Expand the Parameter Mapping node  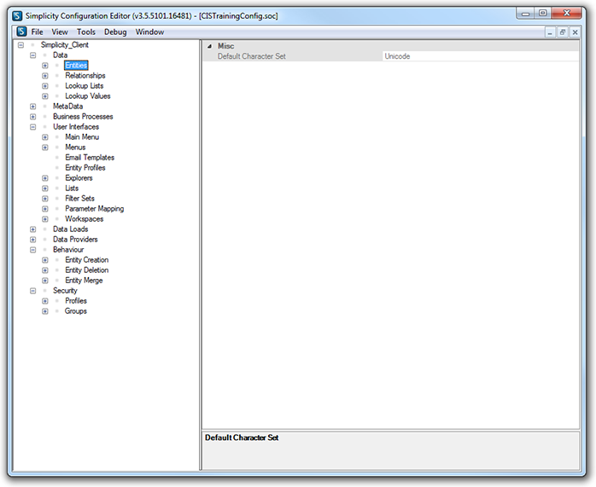45,209
